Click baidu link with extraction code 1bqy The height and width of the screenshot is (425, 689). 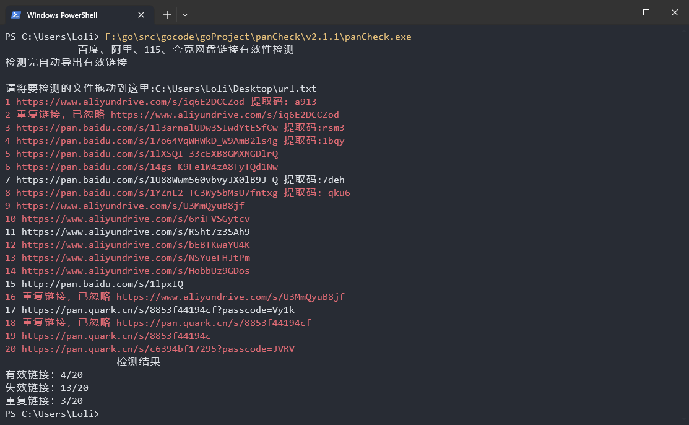point(180,141)
